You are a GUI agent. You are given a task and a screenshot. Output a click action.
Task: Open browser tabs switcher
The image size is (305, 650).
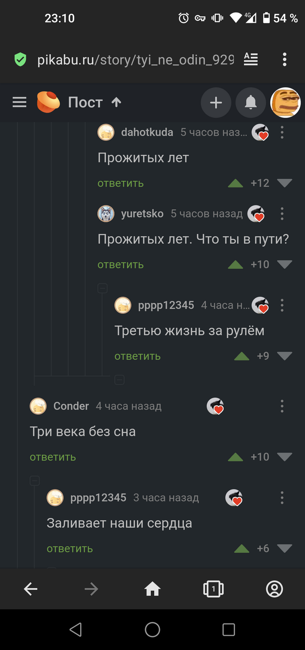pyautogui.click(x=213, y=589)
